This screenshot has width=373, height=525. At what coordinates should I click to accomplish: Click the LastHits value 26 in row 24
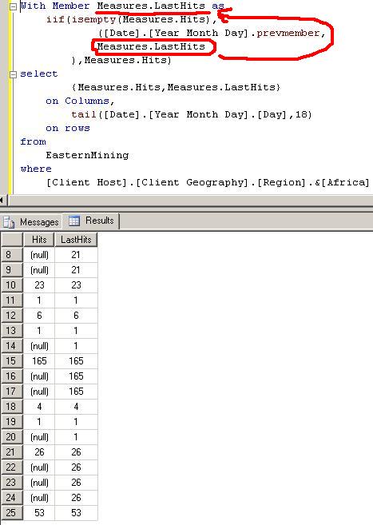click(x=76, y=498)
